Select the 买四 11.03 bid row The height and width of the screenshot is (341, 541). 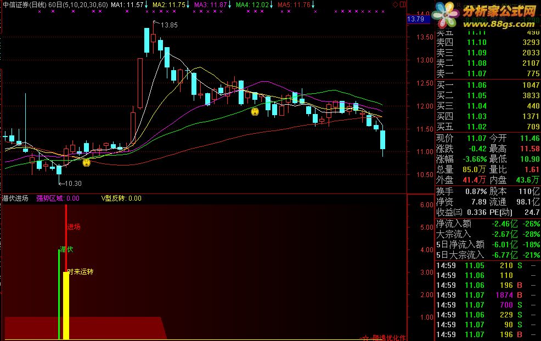[x=488, y=116]
